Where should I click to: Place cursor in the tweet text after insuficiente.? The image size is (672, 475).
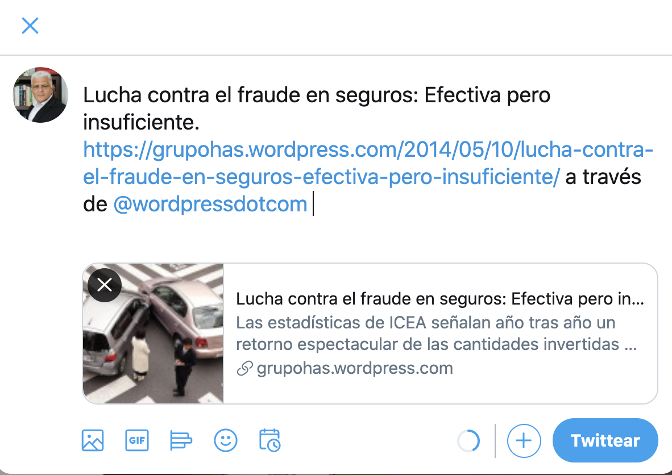tap(200, 123)
